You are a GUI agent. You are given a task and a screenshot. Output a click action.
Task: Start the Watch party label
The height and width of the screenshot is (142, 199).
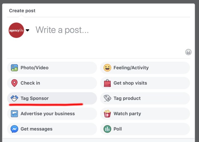(127, 114)
